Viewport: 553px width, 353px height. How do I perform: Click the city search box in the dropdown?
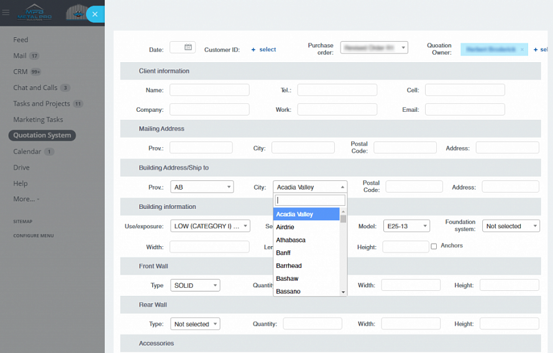click(309, 200)
